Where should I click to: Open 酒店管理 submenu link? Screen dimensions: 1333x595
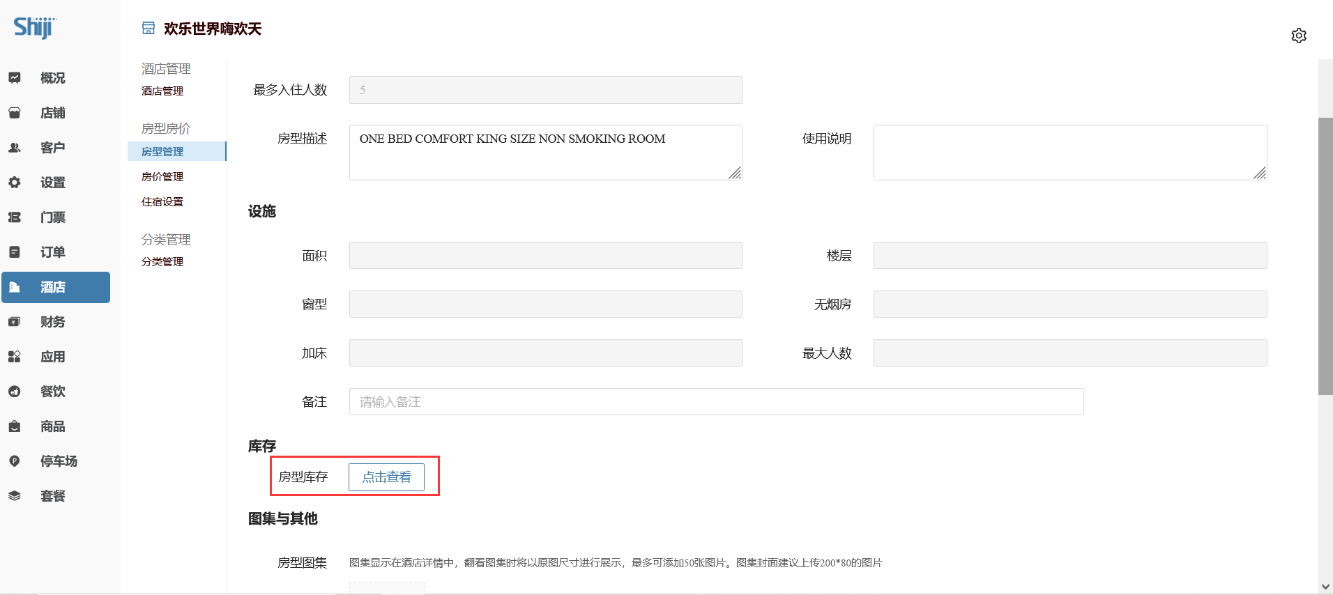(x=162, y=91)
